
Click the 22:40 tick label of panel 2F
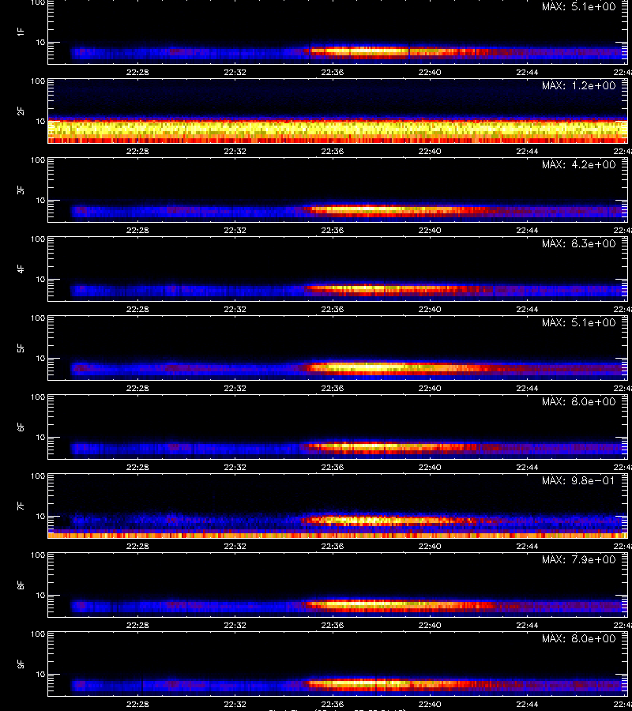click(430, 152)
